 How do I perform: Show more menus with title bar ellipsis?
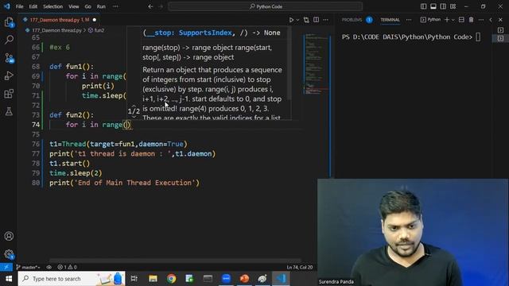115,6
